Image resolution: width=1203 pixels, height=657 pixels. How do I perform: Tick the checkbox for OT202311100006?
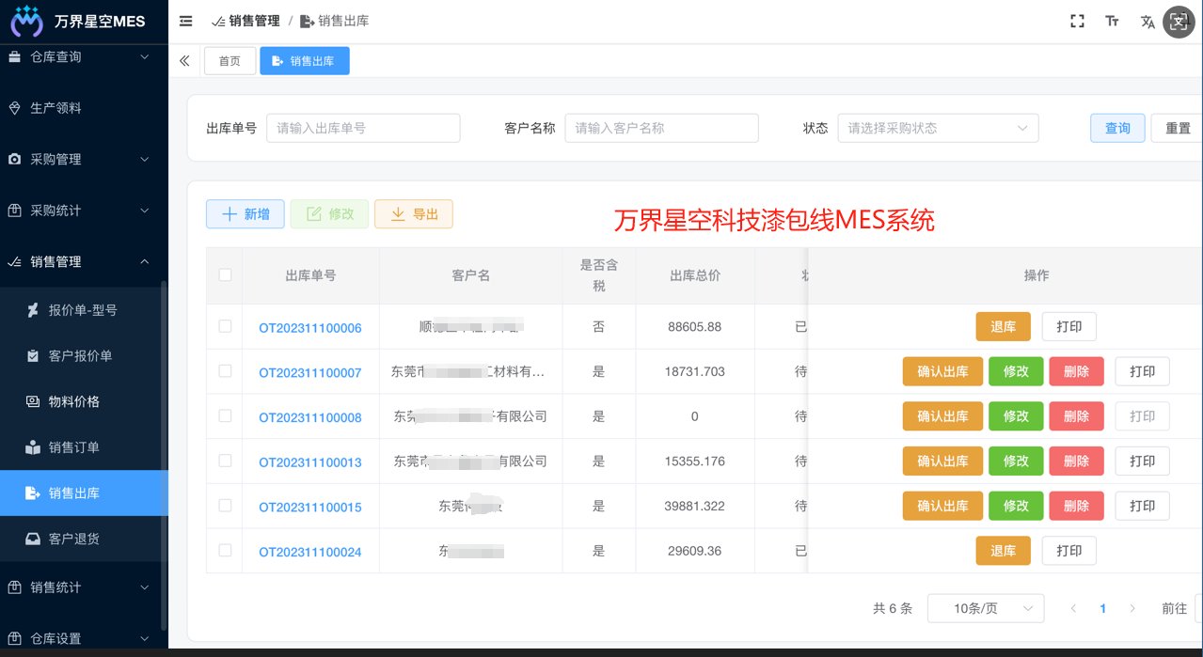point(225,326)
